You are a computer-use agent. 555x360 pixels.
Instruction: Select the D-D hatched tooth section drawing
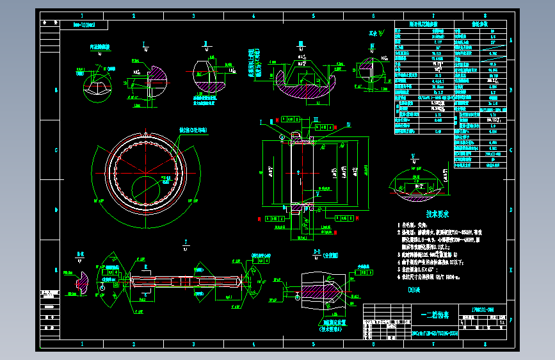(322, 291)
